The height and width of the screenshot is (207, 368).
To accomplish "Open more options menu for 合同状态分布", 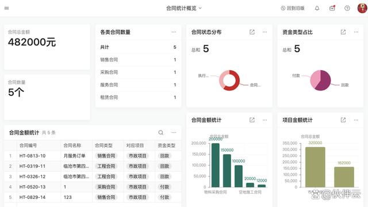I will [264, 32].
